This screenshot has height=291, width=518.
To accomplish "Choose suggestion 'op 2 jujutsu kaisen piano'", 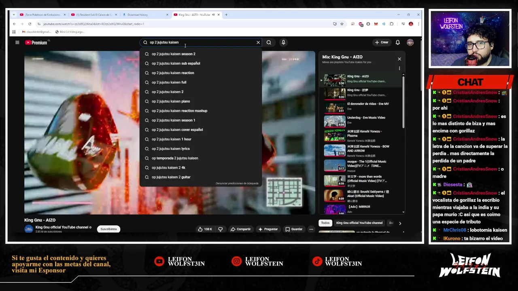I will pyautogui.click(x=201, y=101).
